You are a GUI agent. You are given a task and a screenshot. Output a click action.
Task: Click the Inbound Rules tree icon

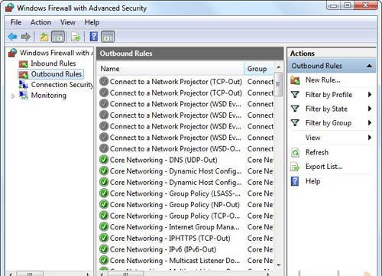click(x=24, y=63)
